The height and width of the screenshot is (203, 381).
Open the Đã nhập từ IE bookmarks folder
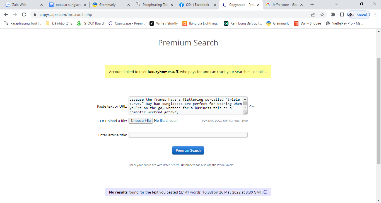click(59, 23)
